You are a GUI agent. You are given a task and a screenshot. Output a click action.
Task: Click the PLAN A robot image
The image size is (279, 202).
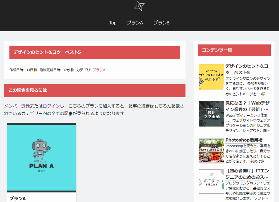click(x=42, y=157)
